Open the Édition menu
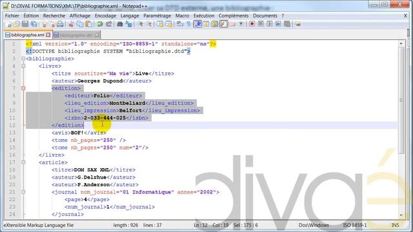The image size is (413, 232). point(31,15)
